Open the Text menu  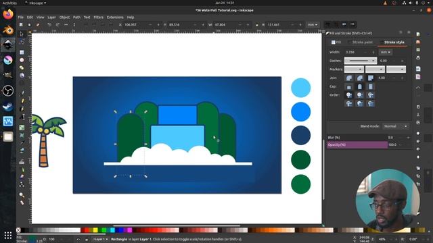pos(87,17)
